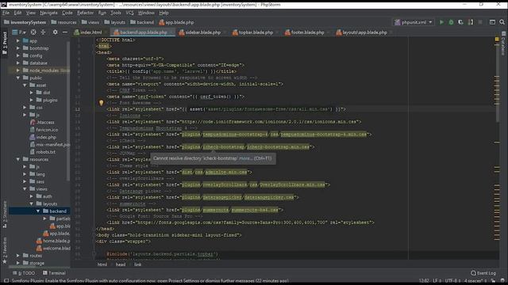Toggle the 1: Project side tab

(5, 43)
